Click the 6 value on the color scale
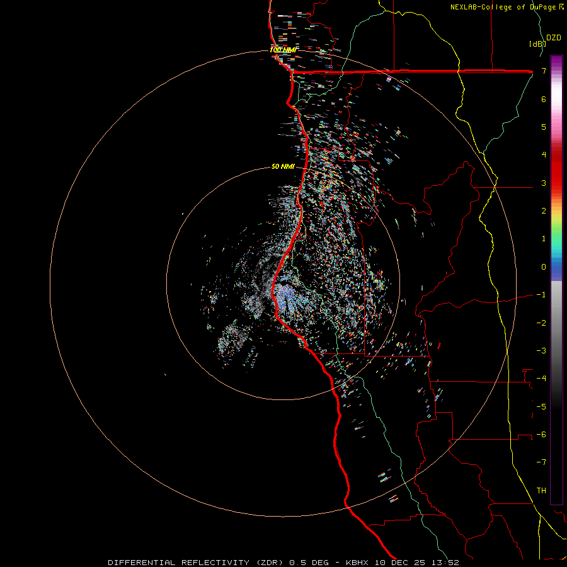567x567 pixels. (544, 99)
